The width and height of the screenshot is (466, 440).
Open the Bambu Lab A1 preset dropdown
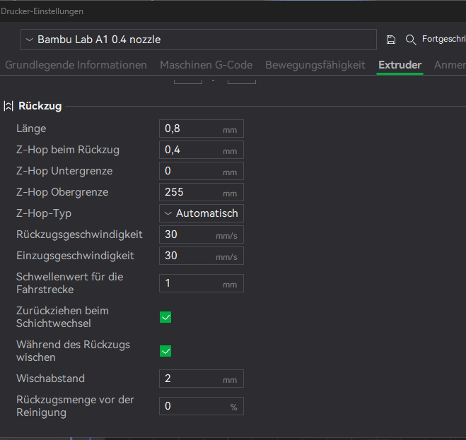click(198, 40)
